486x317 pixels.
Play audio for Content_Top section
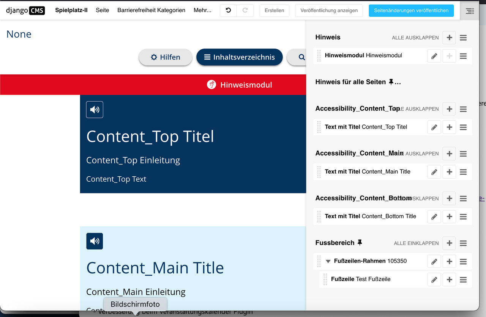(95, 110)
